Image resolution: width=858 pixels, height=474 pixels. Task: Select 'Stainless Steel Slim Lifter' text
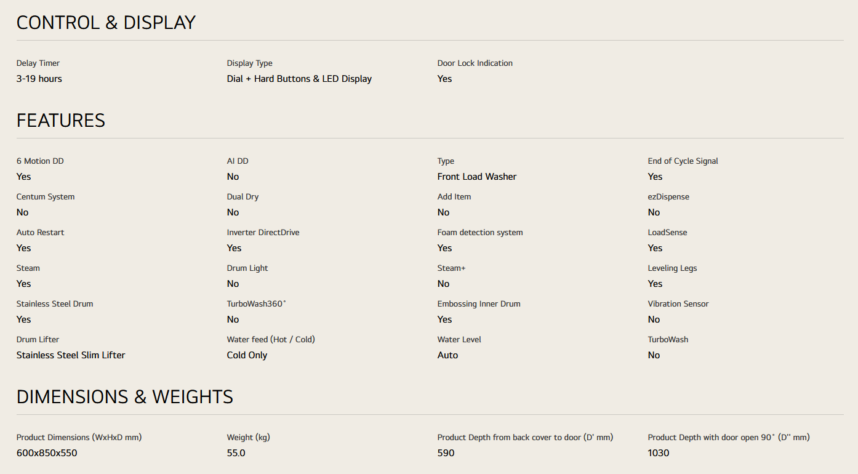point(71,355)
